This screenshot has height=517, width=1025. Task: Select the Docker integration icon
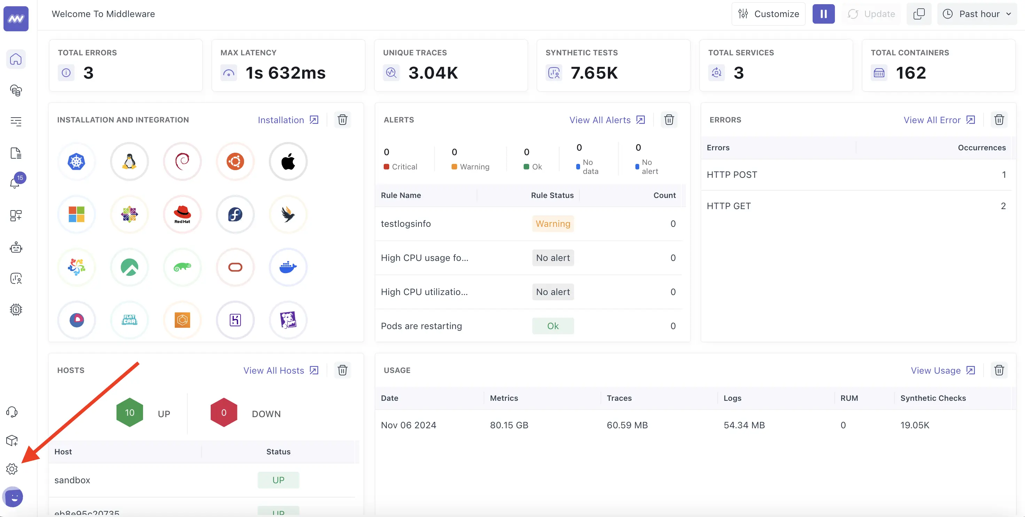coord(288,267)
